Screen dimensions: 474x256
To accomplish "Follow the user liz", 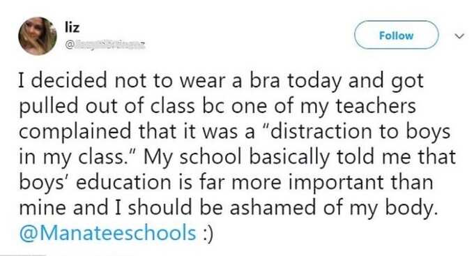I will [x=397, y=35].
